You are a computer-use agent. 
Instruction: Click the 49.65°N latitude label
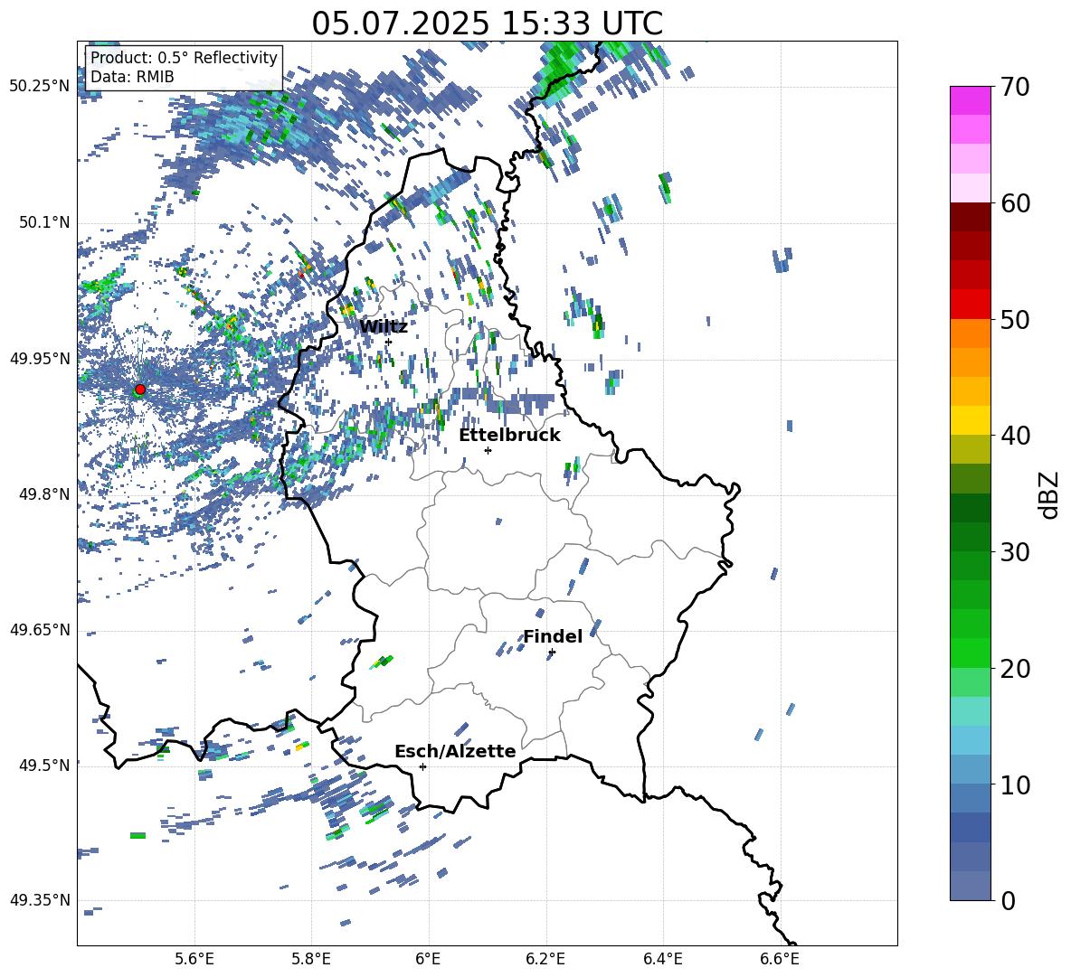click(40, 629)
